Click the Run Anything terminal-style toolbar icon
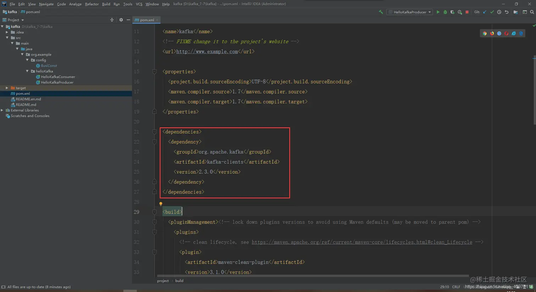 [525, 12]
